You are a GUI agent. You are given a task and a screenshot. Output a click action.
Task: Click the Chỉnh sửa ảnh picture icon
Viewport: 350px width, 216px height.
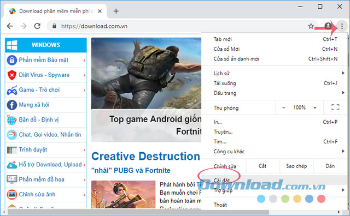[x=12, y=194]
